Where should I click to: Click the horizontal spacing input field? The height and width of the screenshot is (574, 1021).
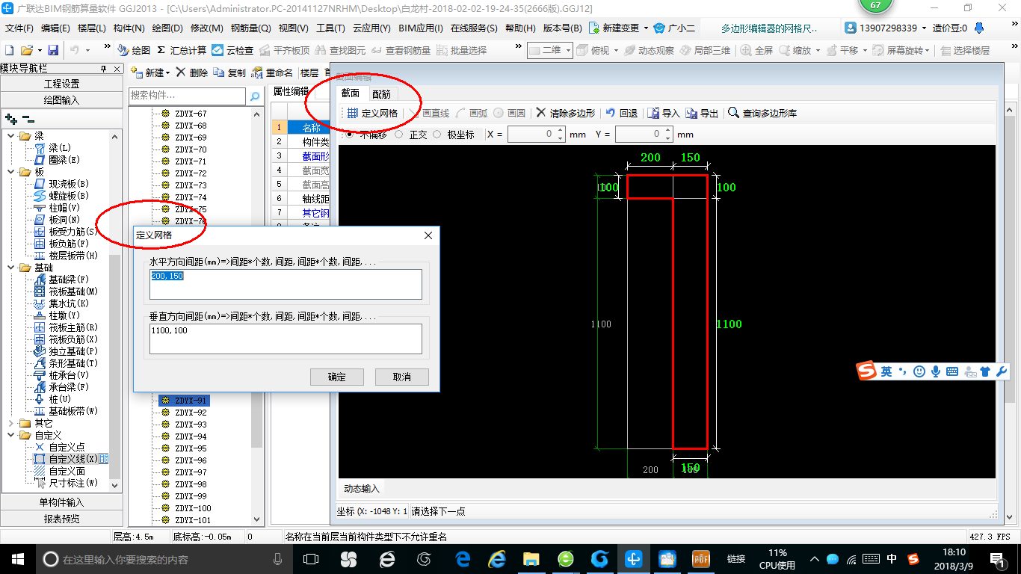286,284
